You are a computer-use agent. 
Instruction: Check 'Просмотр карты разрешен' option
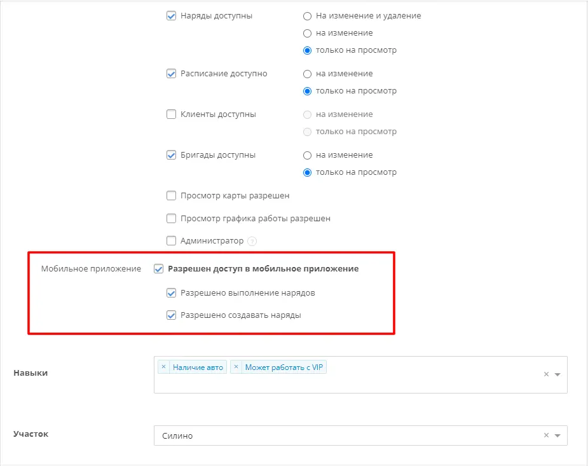[x=171, y=195]
